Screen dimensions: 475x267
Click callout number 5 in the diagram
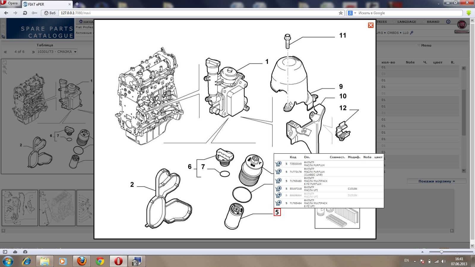click(x=277, y=212)
